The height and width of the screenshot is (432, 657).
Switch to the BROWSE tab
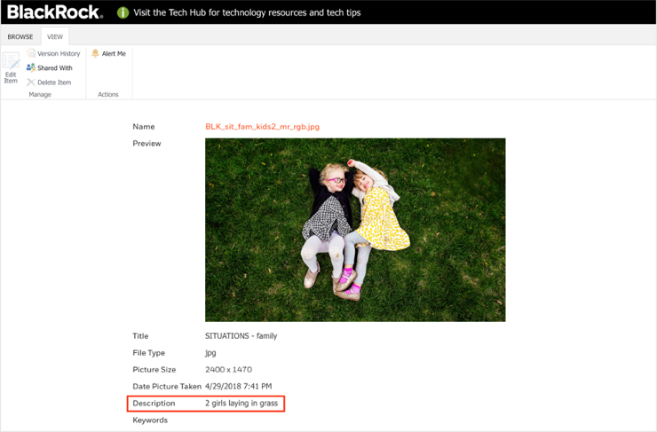pos(20,37)
